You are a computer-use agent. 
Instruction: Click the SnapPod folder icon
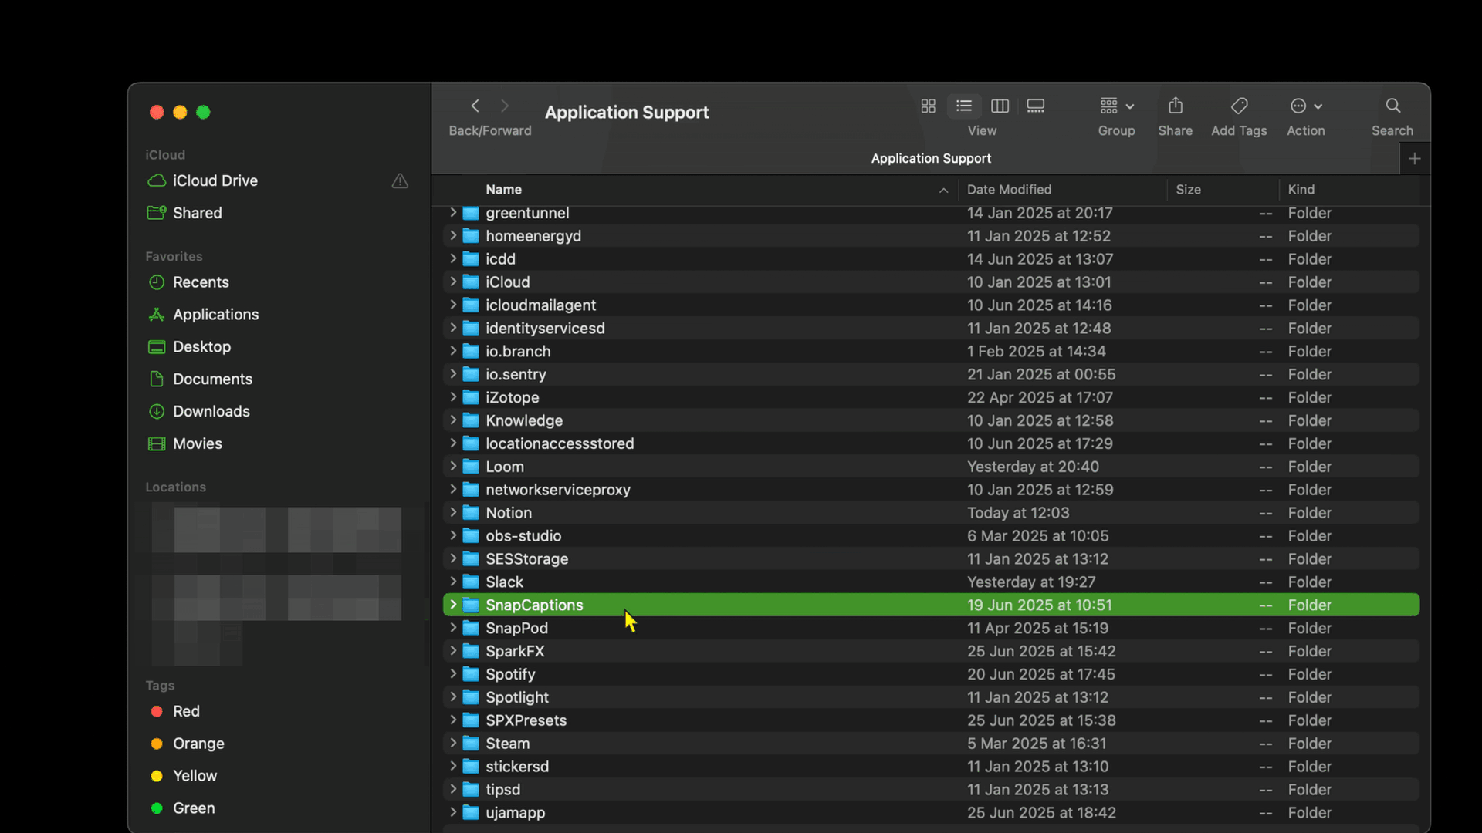471,629
